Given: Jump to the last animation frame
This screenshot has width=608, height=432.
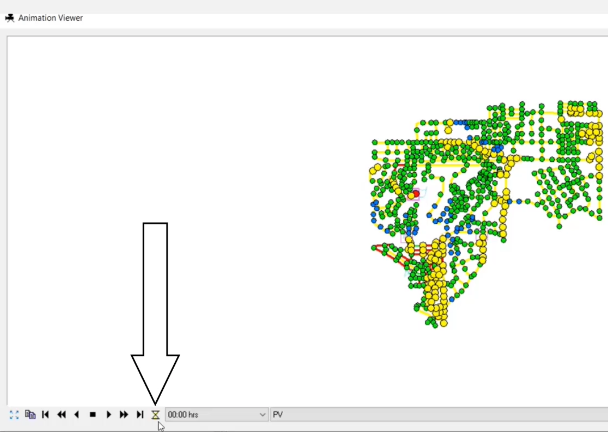Looking at the screenshot, I should click(140, 415).
